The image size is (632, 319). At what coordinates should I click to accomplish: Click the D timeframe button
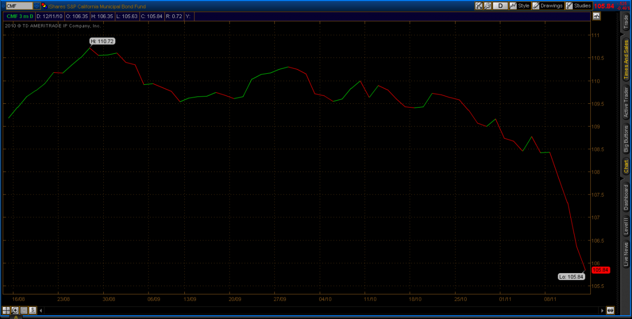(x=500, y=6)
